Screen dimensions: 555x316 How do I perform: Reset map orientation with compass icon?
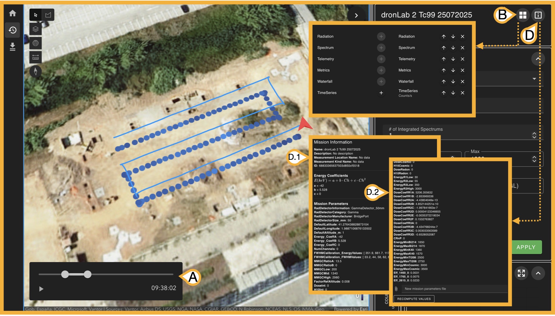35,71
